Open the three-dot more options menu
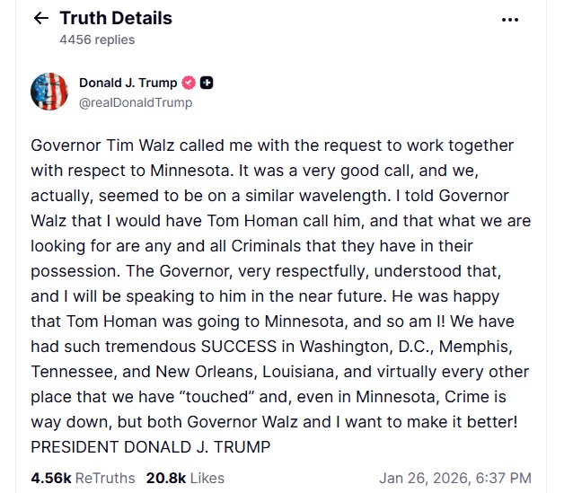 click(x=510, y=19)
